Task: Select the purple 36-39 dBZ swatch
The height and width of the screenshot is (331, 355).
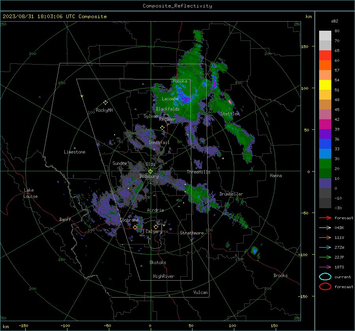Action: coord(325,134)
